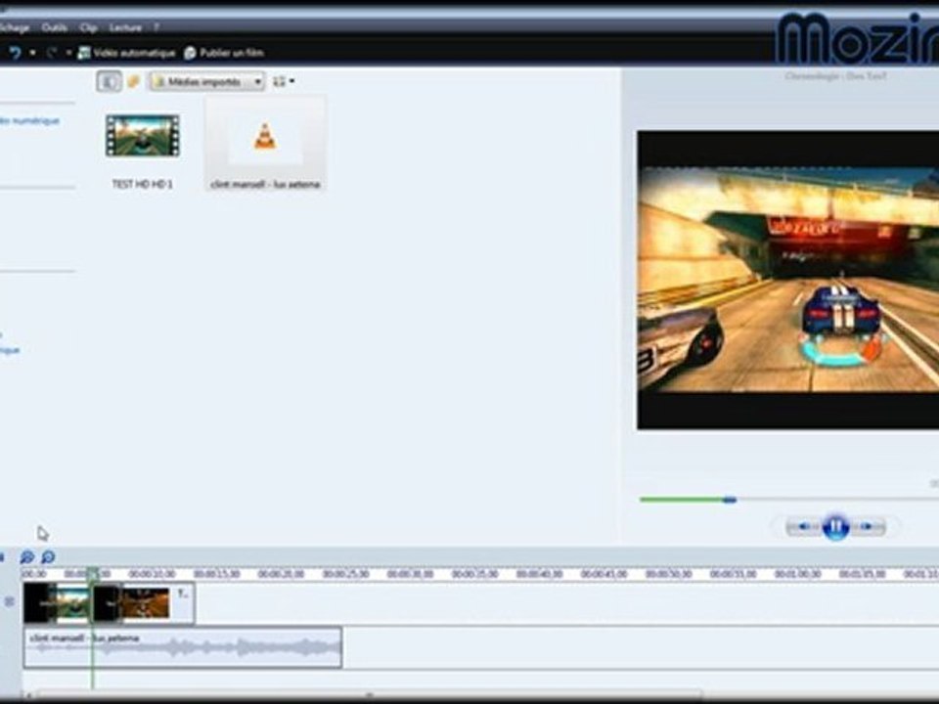Open the Clip menu
The width and height of the screenshot is (939, 704).
point(89,27)
